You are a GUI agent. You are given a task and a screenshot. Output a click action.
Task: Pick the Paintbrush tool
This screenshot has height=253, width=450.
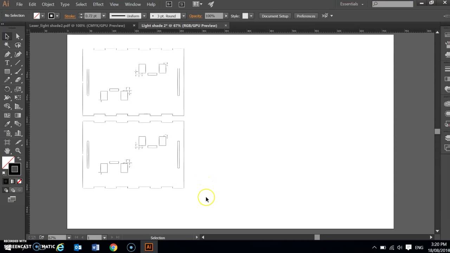[18, 71]
